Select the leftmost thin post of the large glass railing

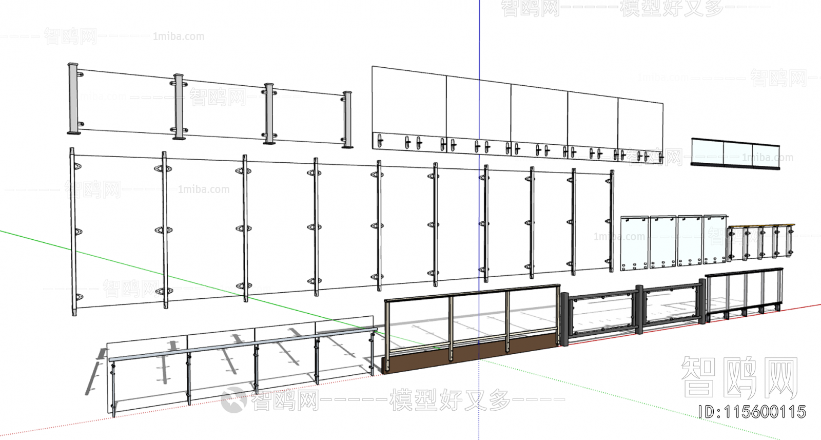73,231
